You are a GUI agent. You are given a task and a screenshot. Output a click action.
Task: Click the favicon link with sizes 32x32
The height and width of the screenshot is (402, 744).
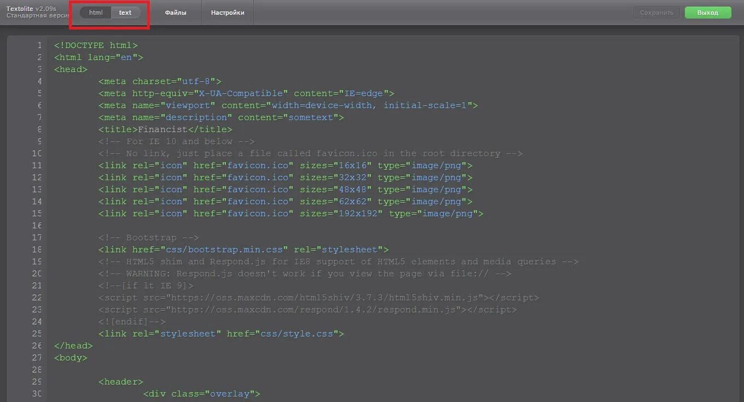tap(286, 178)
